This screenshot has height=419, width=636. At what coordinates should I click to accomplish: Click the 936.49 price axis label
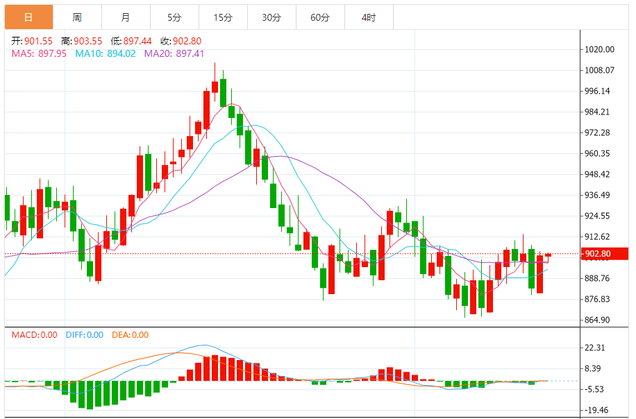[x=597, y=195]
